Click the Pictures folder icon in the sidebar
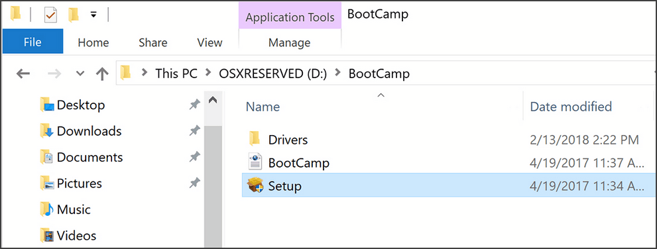Screen dimensions: 657x249 pyautogui.click(x=47, y=183)
